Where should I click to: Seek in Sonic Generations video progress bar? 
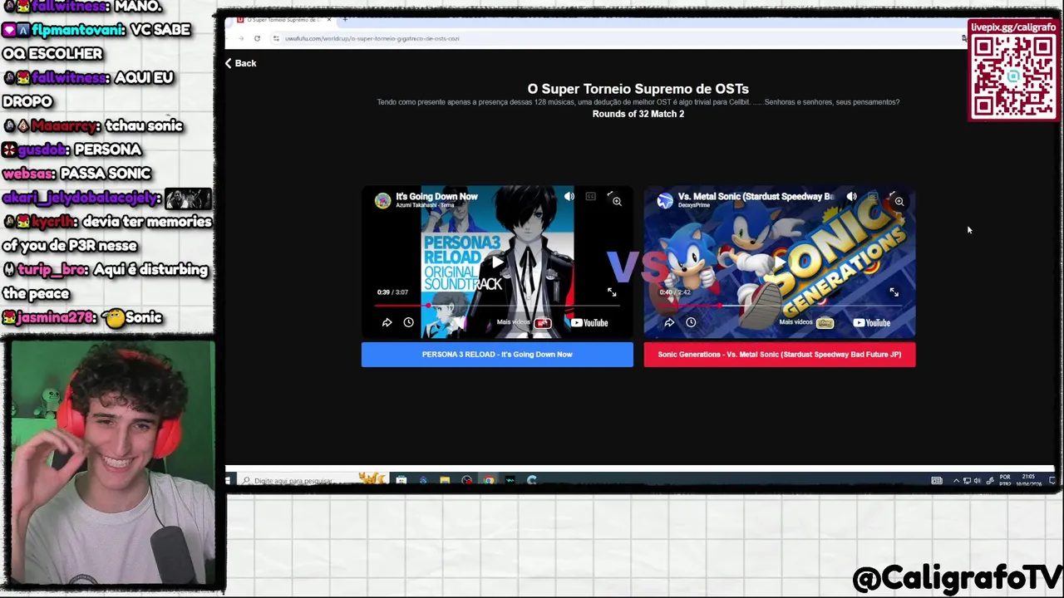click(x=780, y=306)
